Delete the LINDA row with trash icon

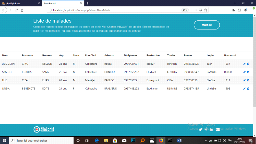tap(248, 89)
